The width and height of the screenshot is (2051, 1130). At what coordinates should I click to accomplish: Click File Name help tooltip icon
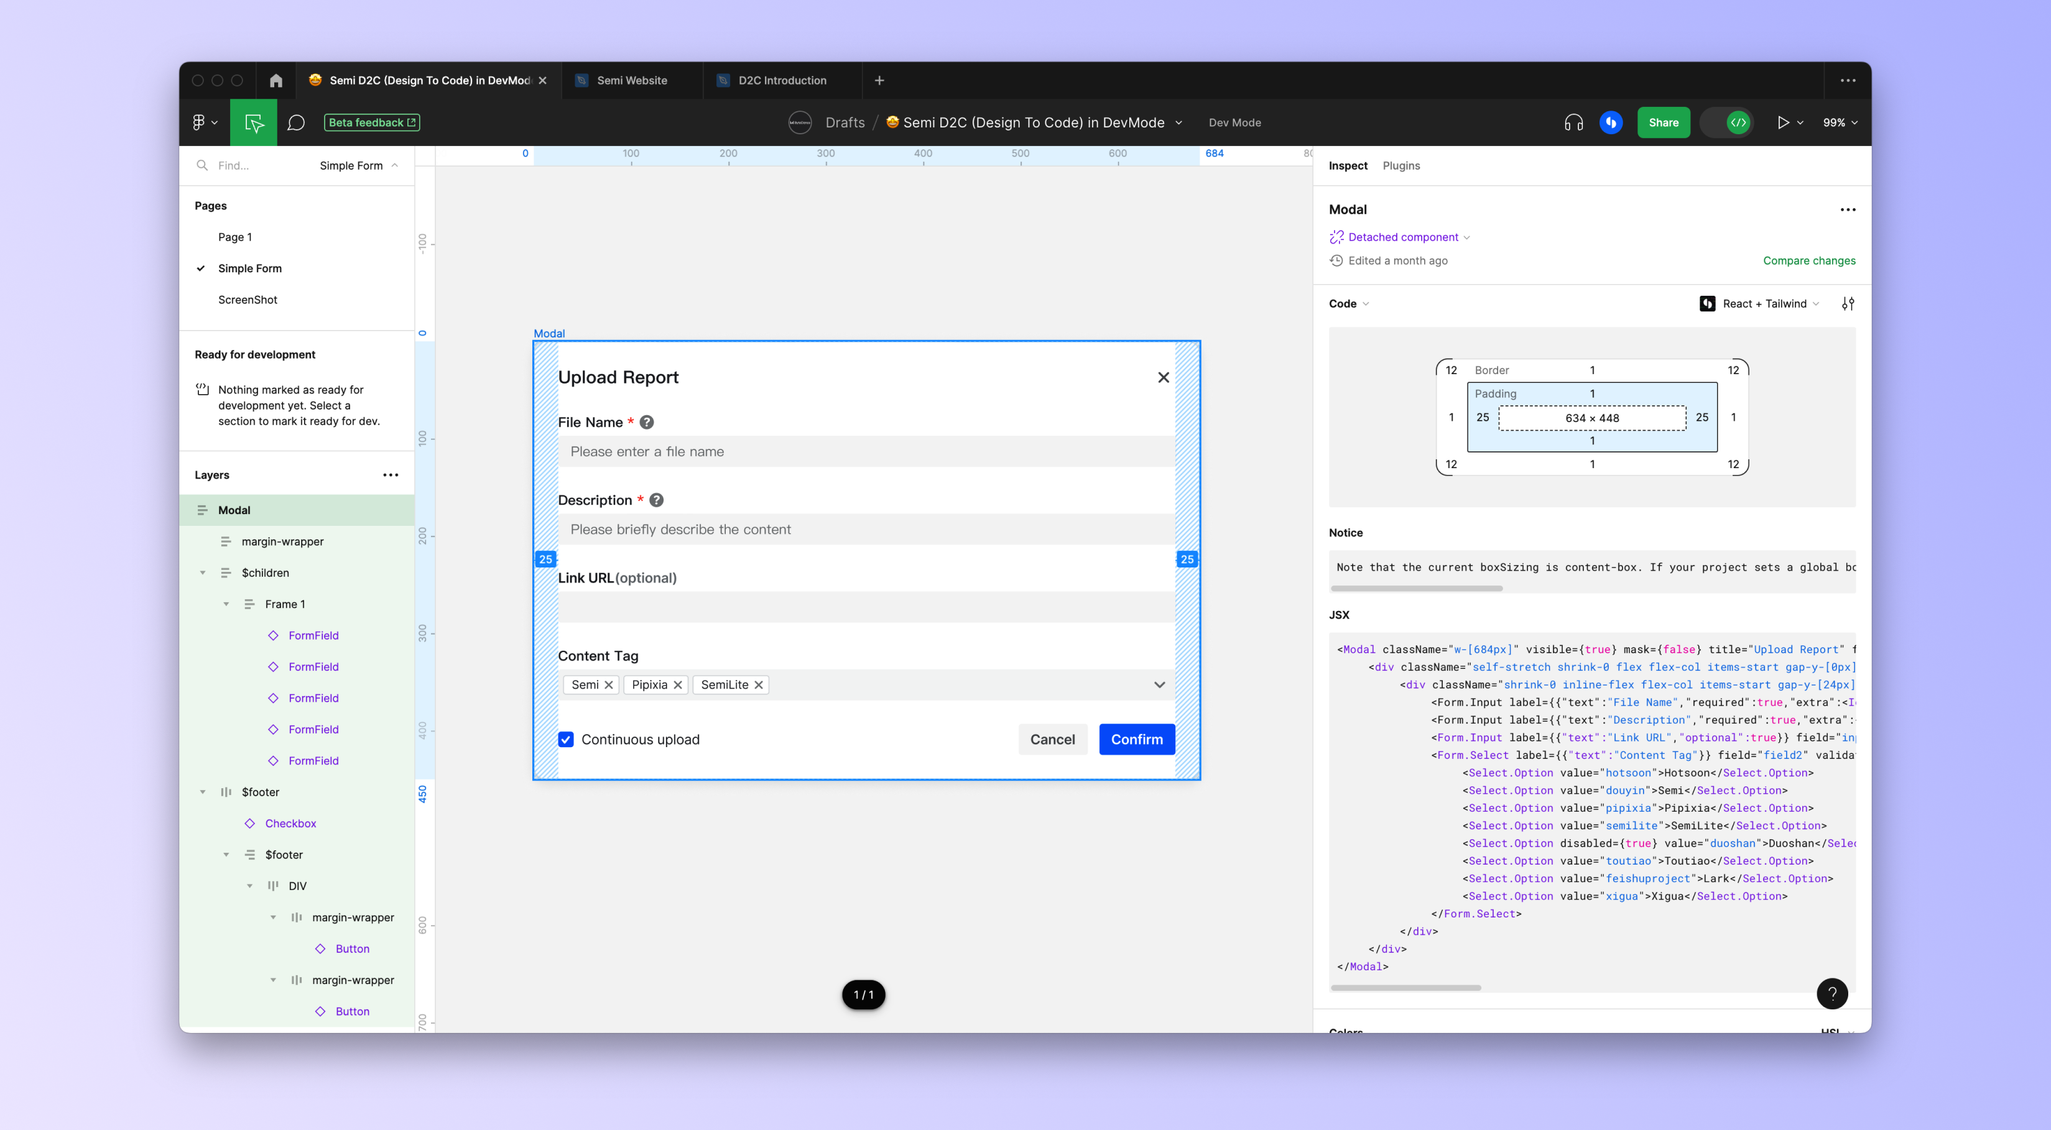click(x=647, y=423)
